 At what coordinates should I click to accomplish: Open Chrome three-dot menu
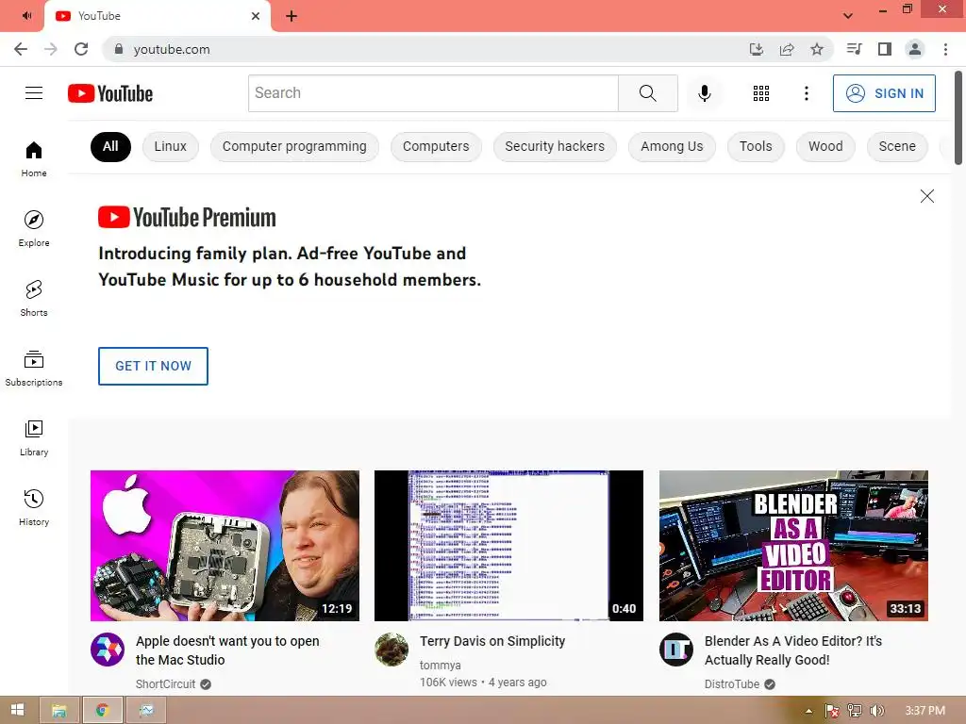point(945,49)
